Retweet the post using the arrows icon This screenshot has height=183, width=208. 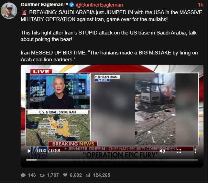[x=42, y=175]
